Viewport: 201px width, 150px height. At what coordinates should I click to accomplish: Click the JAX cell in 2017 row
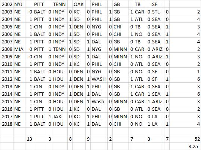click(60, 116)
